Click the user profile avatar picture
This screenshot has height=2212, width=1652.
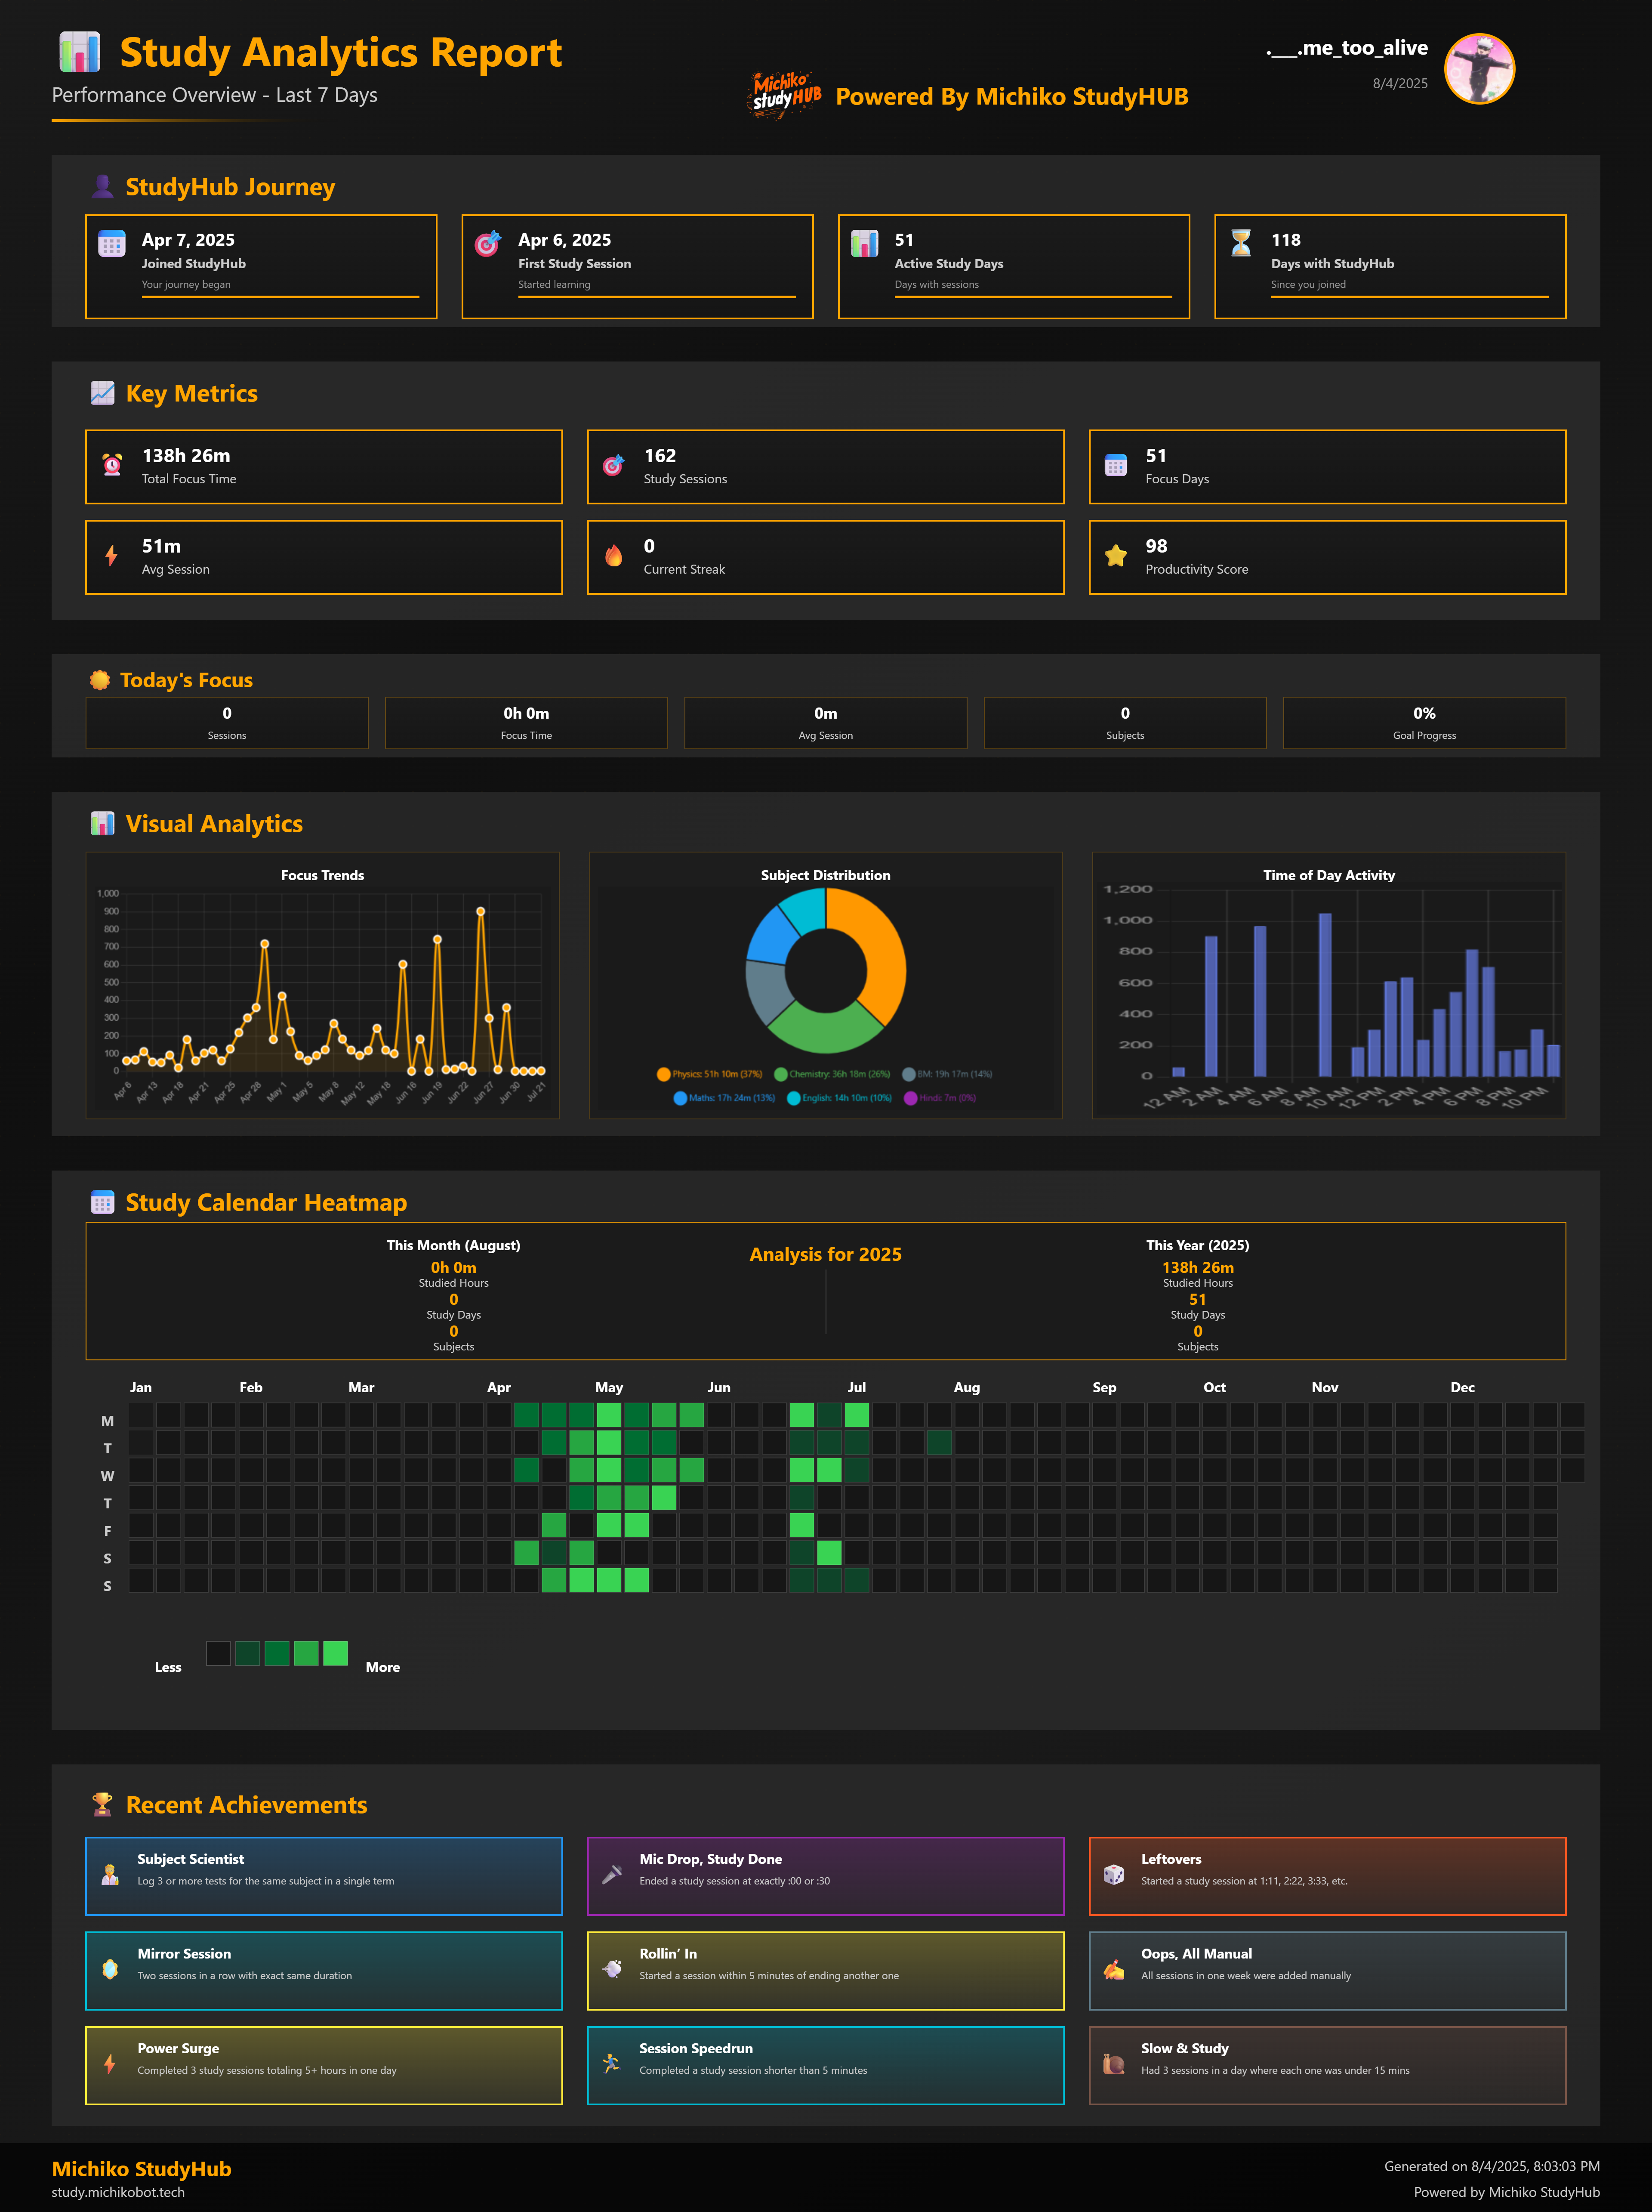[x=1479, y=69]
